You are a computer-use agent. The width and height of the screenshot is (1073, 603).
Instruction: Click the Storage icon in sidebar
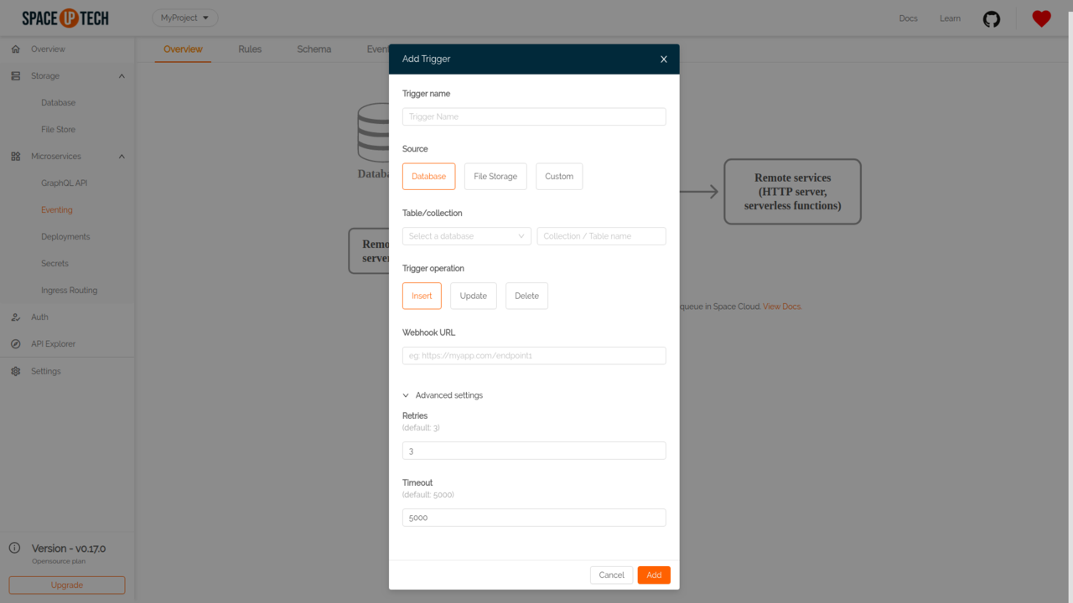pos(15,76)
